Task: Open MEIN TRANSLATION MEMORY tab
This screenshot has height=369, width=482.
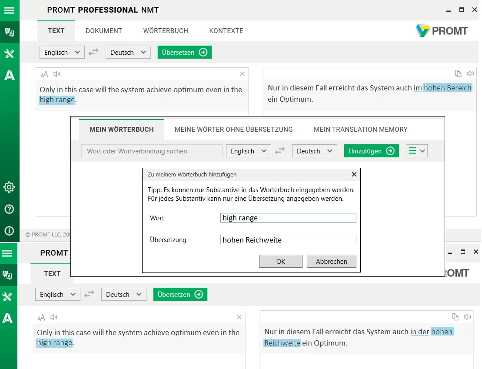Action: pos(361,130)
